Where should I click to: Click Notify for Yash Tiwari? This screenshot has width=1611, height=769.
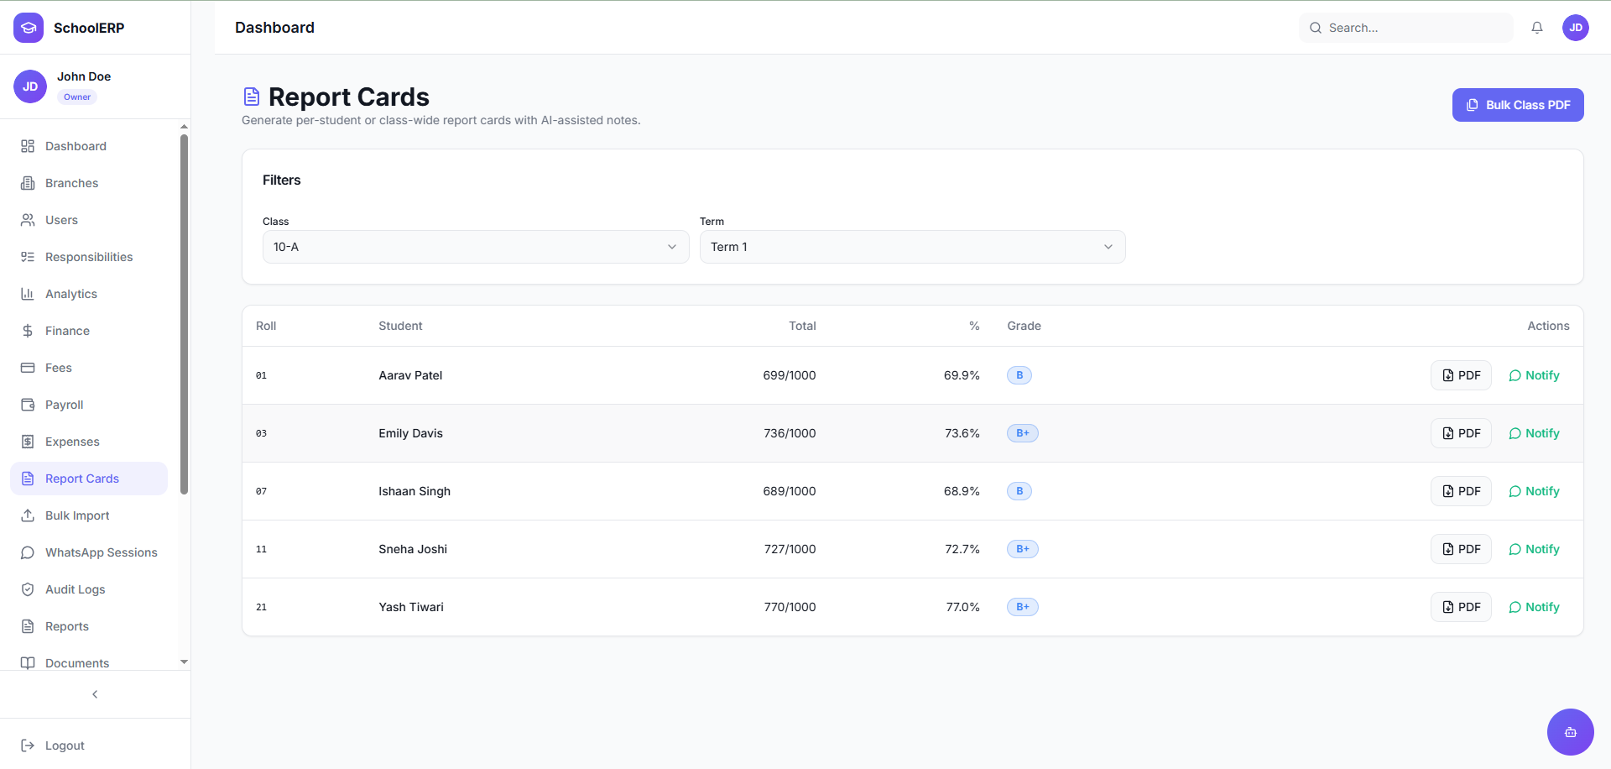pyautogui.click(x=1534, y=607)
